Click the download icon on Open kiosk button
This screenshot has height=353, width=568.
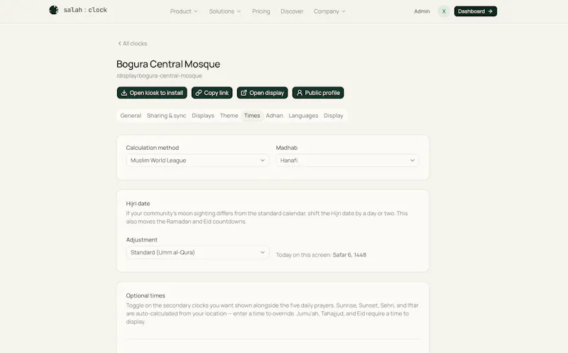pyautogui.click(x=124, y=93)
